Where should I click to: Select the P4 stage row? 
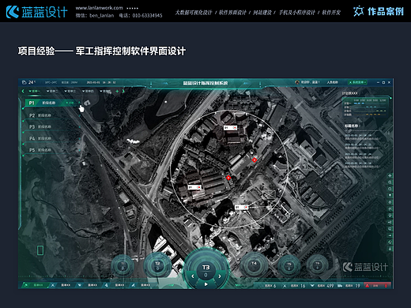tap(52, 138)
